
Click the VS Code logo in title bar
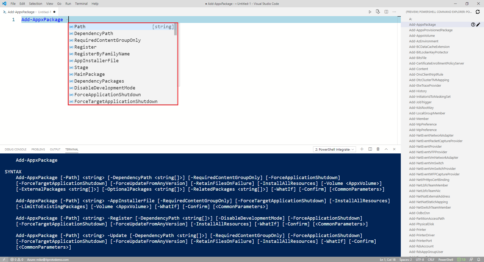[4, 4]
